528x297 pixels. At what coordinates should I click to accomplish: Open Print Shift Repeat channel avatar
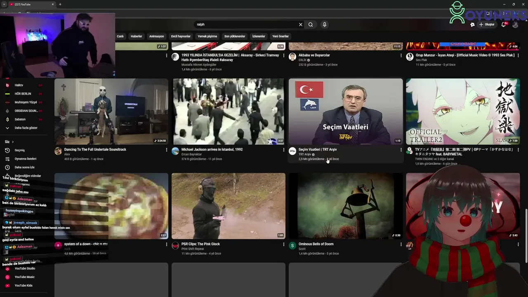point(175,245)
